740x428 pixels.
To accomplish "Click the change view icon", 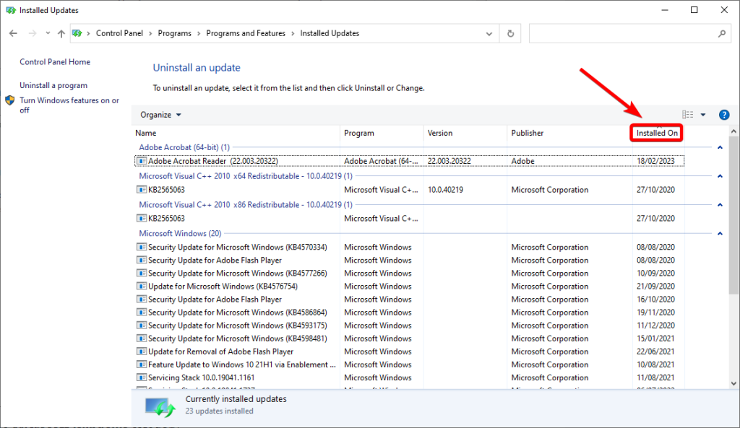I will (x=687, y=115).
